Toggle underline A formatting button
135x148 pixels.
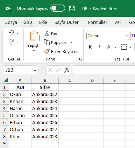109,47
